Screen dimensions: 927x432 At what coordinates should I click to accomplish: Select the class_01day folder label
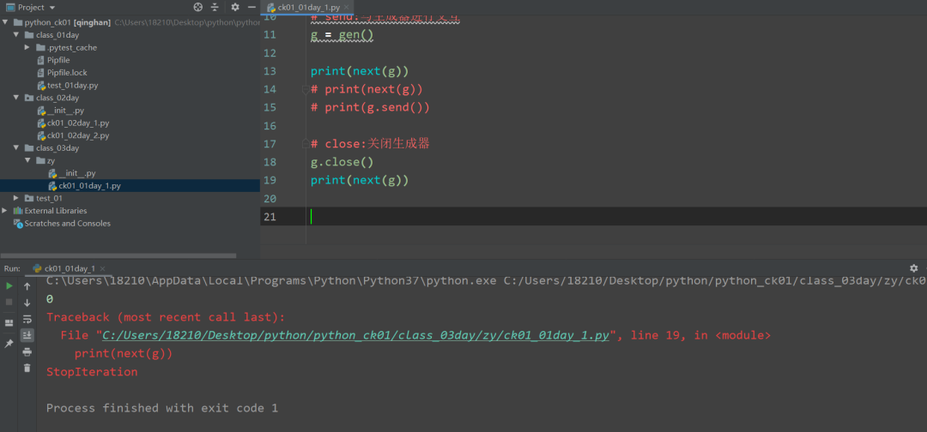pos(58,35)
